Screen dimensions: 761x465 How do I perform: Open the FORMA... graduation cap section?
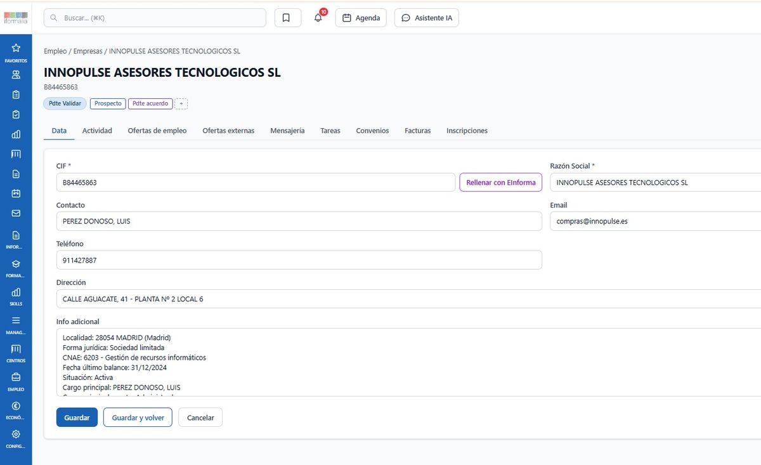[16, 268]
